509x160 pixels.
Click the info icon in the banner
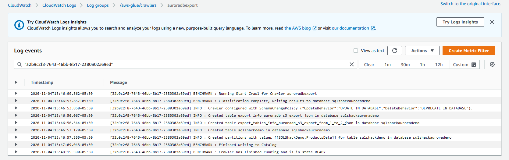pyautogui.click(x=19, y=25)
